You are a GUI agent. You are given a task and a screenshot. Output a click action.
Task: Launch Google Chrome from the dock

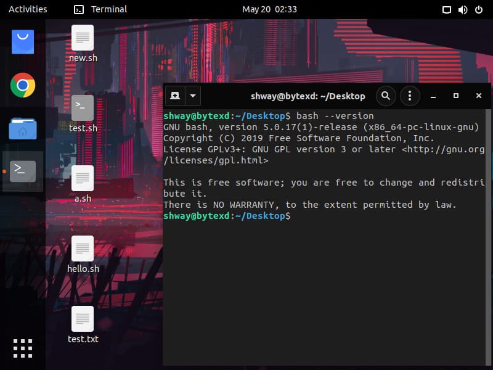tap(23, 85)
